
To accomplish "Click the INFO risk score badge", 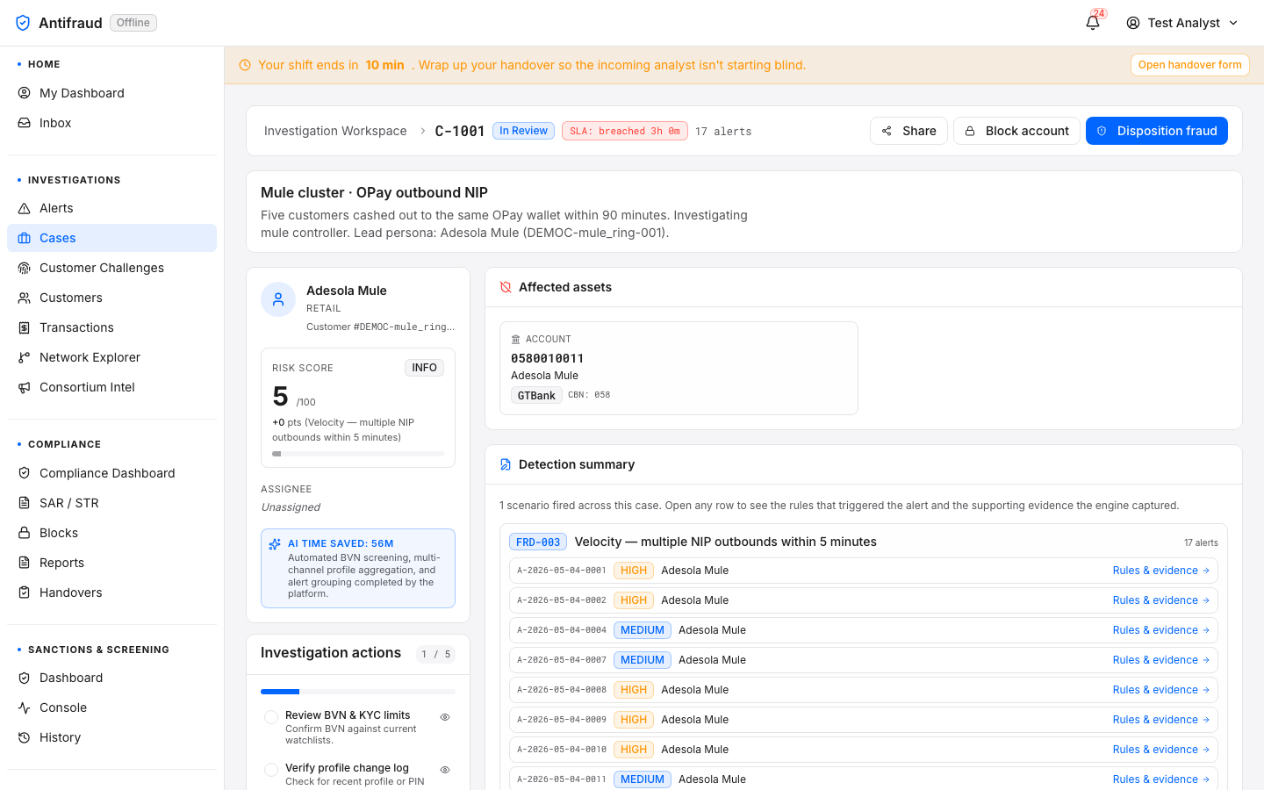I will [424, 368].
